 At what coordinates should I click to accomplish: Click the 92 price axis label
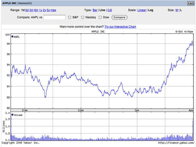[8, 75]
